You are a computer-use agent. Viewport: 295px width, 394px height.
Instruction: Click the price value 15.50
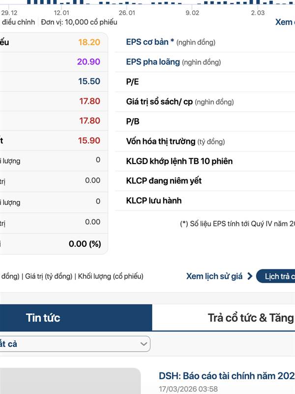[89, 81]
